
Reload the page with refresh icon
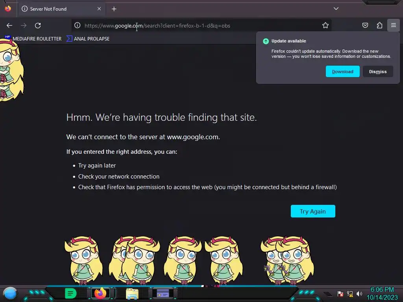[x=38, y=26]
